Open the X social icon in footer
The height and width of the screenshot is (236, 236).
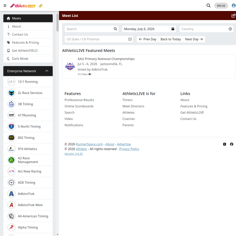coord(225,144)
